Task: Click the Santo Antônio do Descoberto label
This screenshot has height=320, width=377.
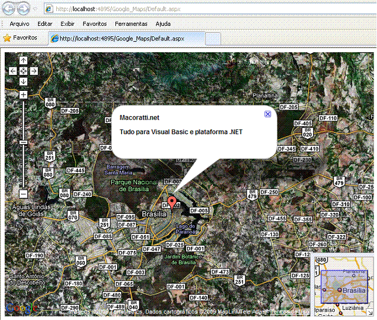Action: (x=27, y=280)
